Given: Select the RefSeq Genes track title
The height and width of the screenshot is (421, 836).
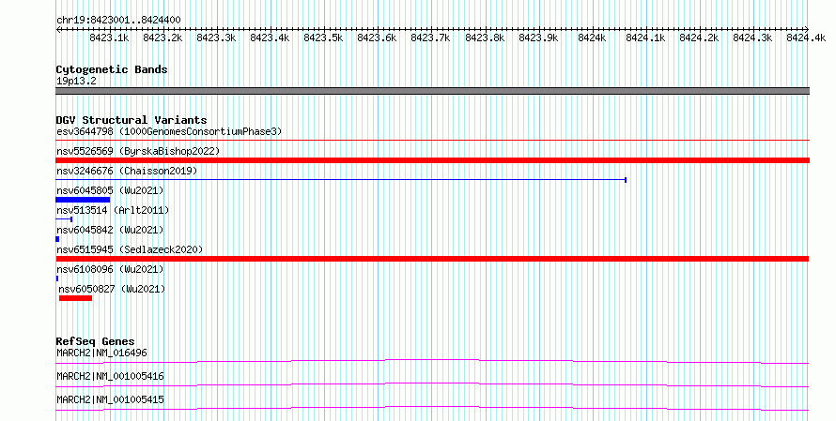Looking at the screenshot, I should point(96,341).
